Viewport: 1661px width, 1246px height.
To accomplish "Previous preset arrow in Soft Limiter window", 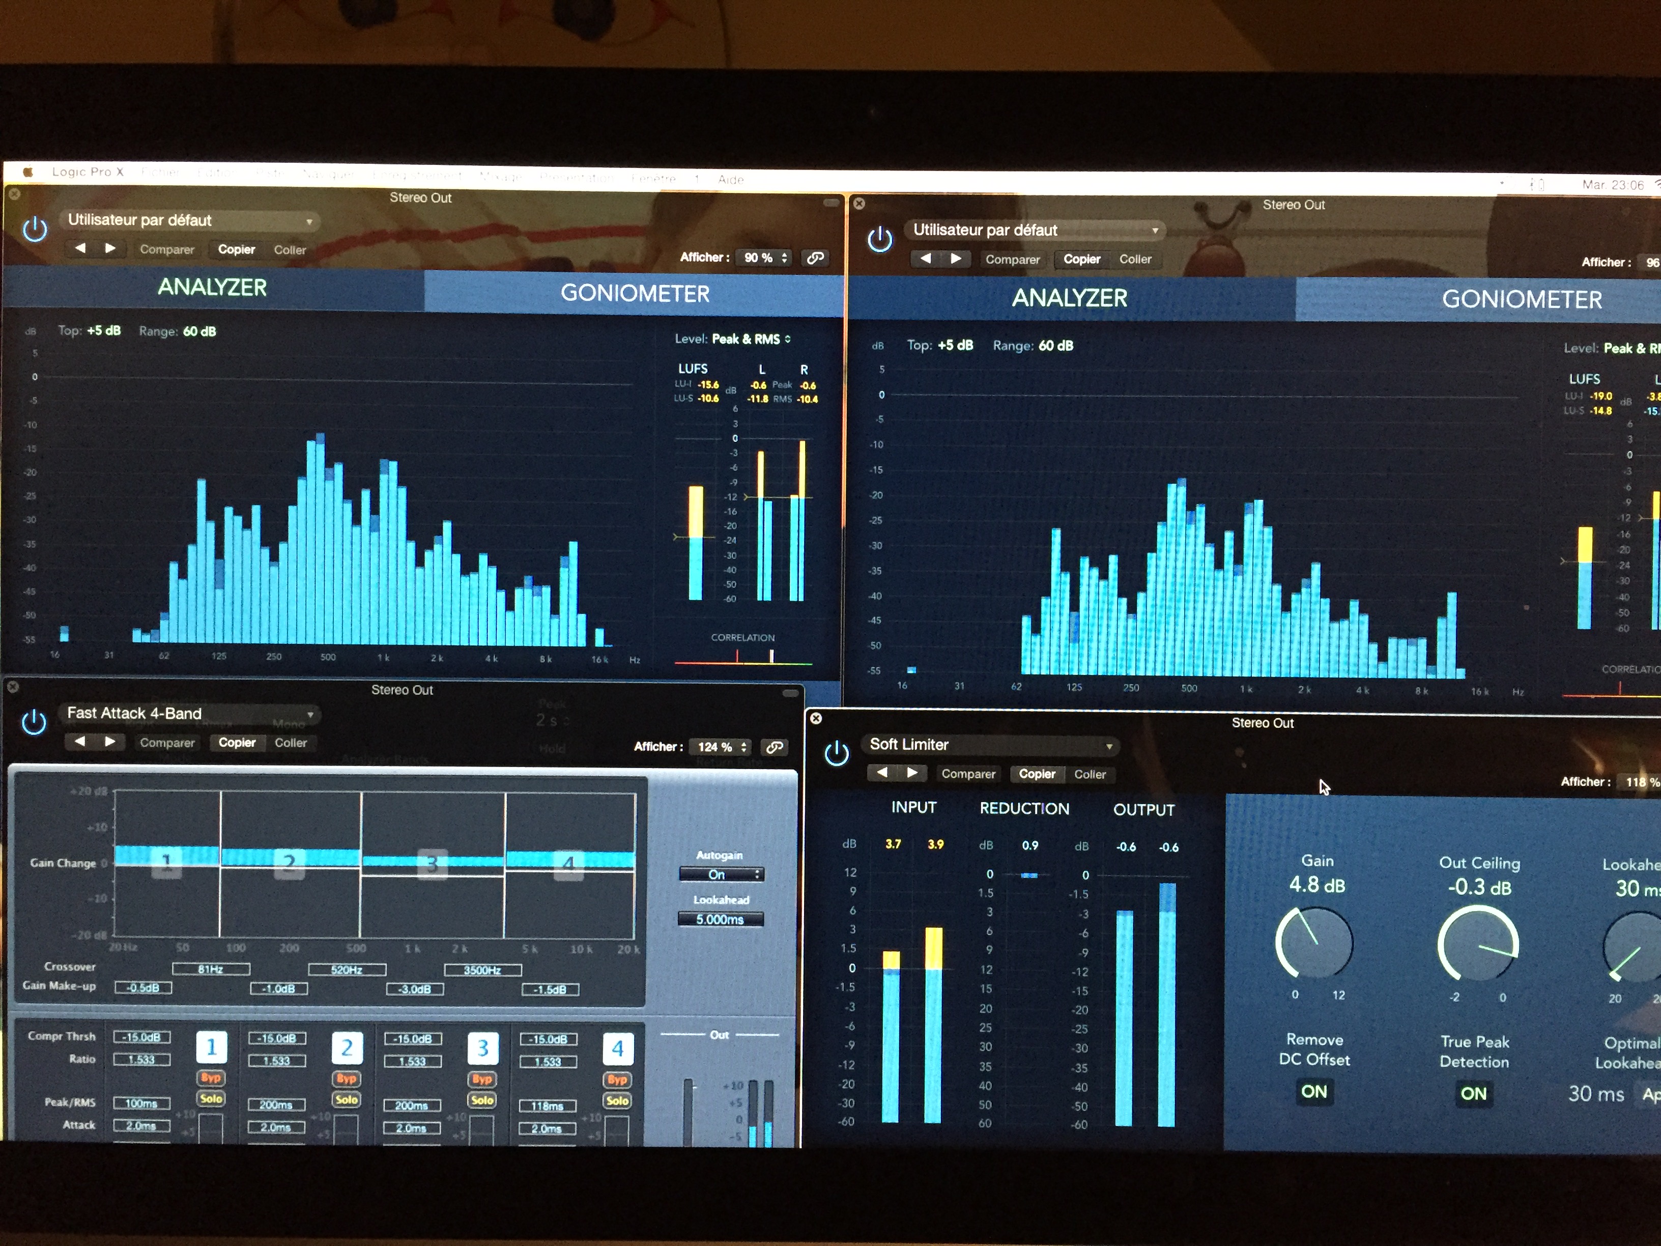I will [x=881, y=772].
